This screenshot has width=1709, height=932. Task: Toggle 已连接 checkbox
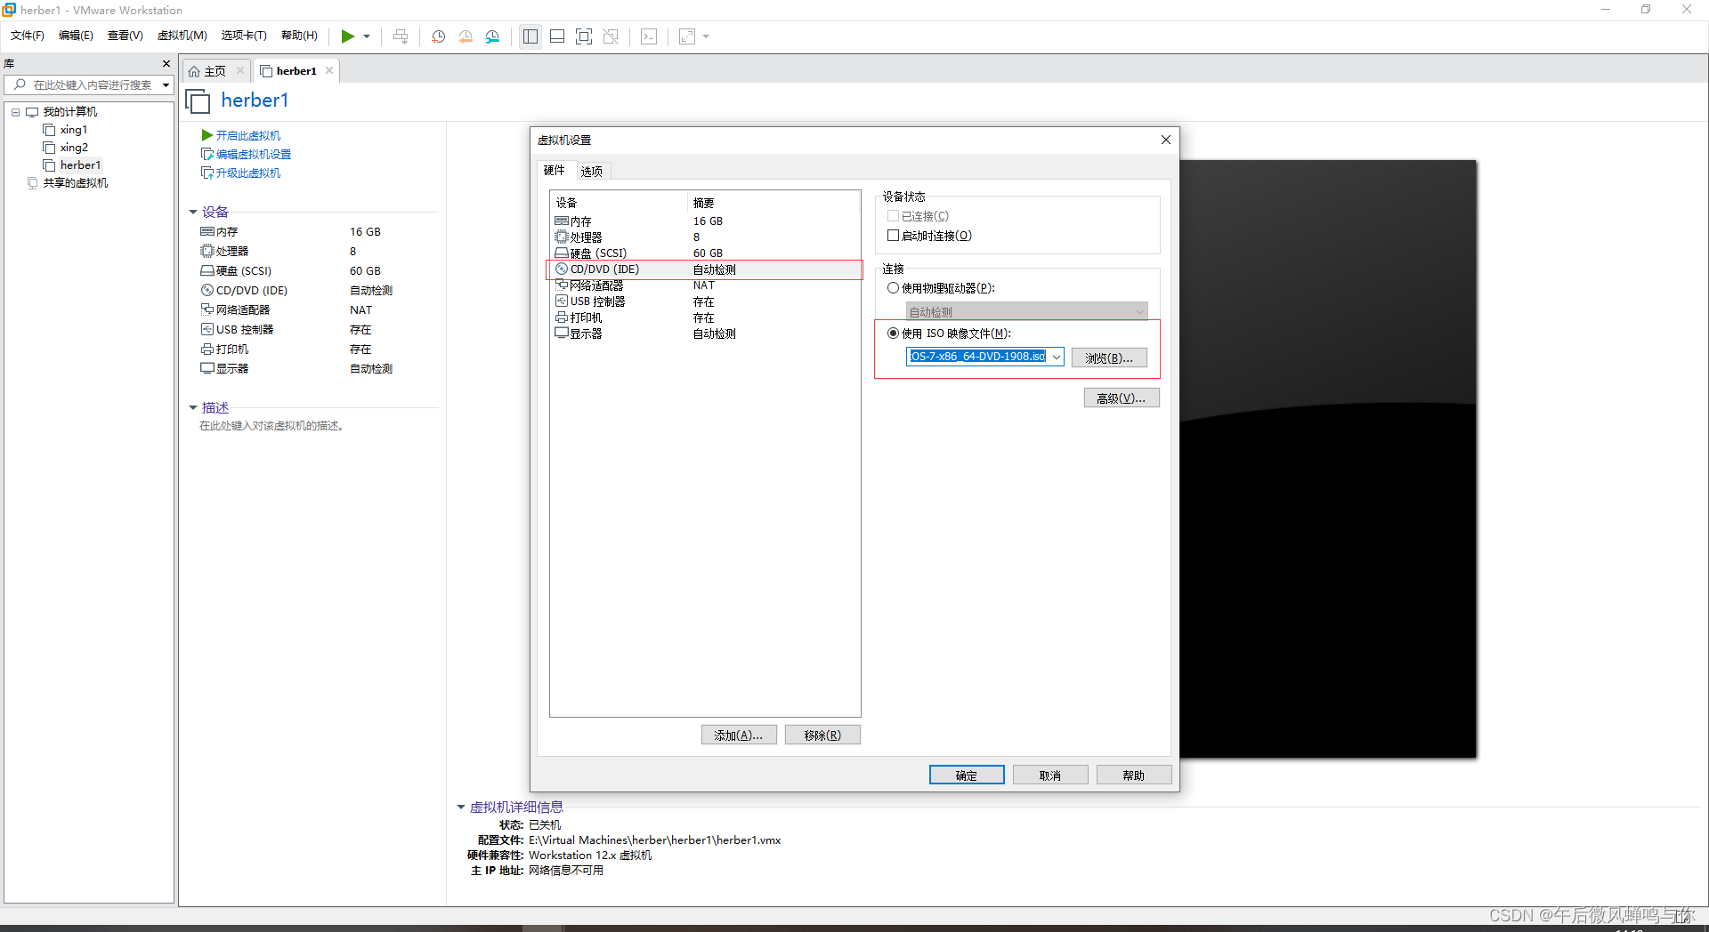pos(893,216)
